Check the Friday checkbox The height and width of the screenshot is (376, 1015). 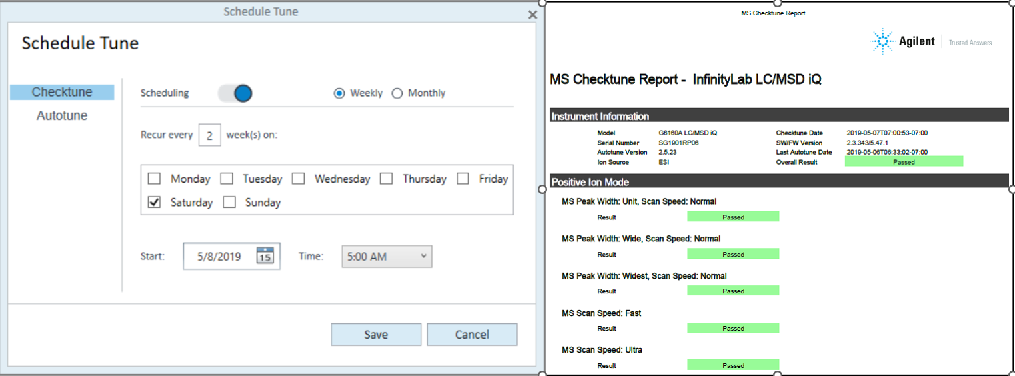463,179
